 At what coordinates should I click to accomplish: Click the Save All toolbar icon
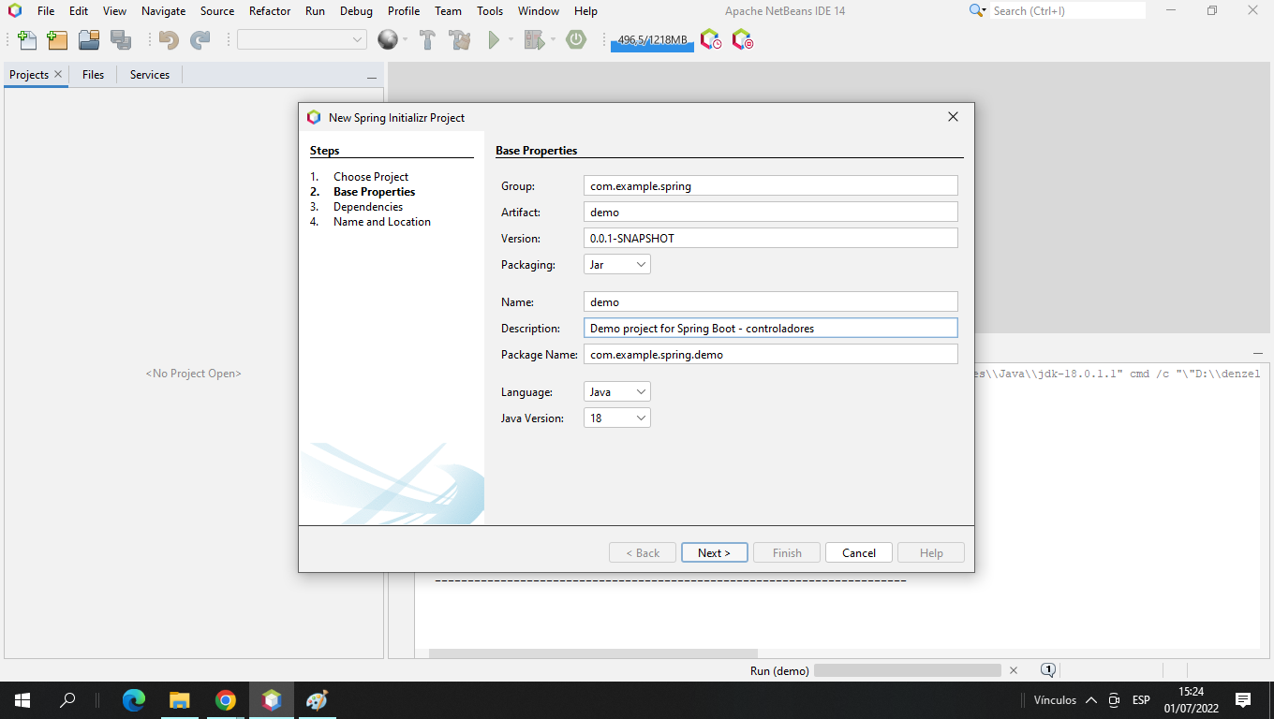pyautogui.click(x=121, y=40)
